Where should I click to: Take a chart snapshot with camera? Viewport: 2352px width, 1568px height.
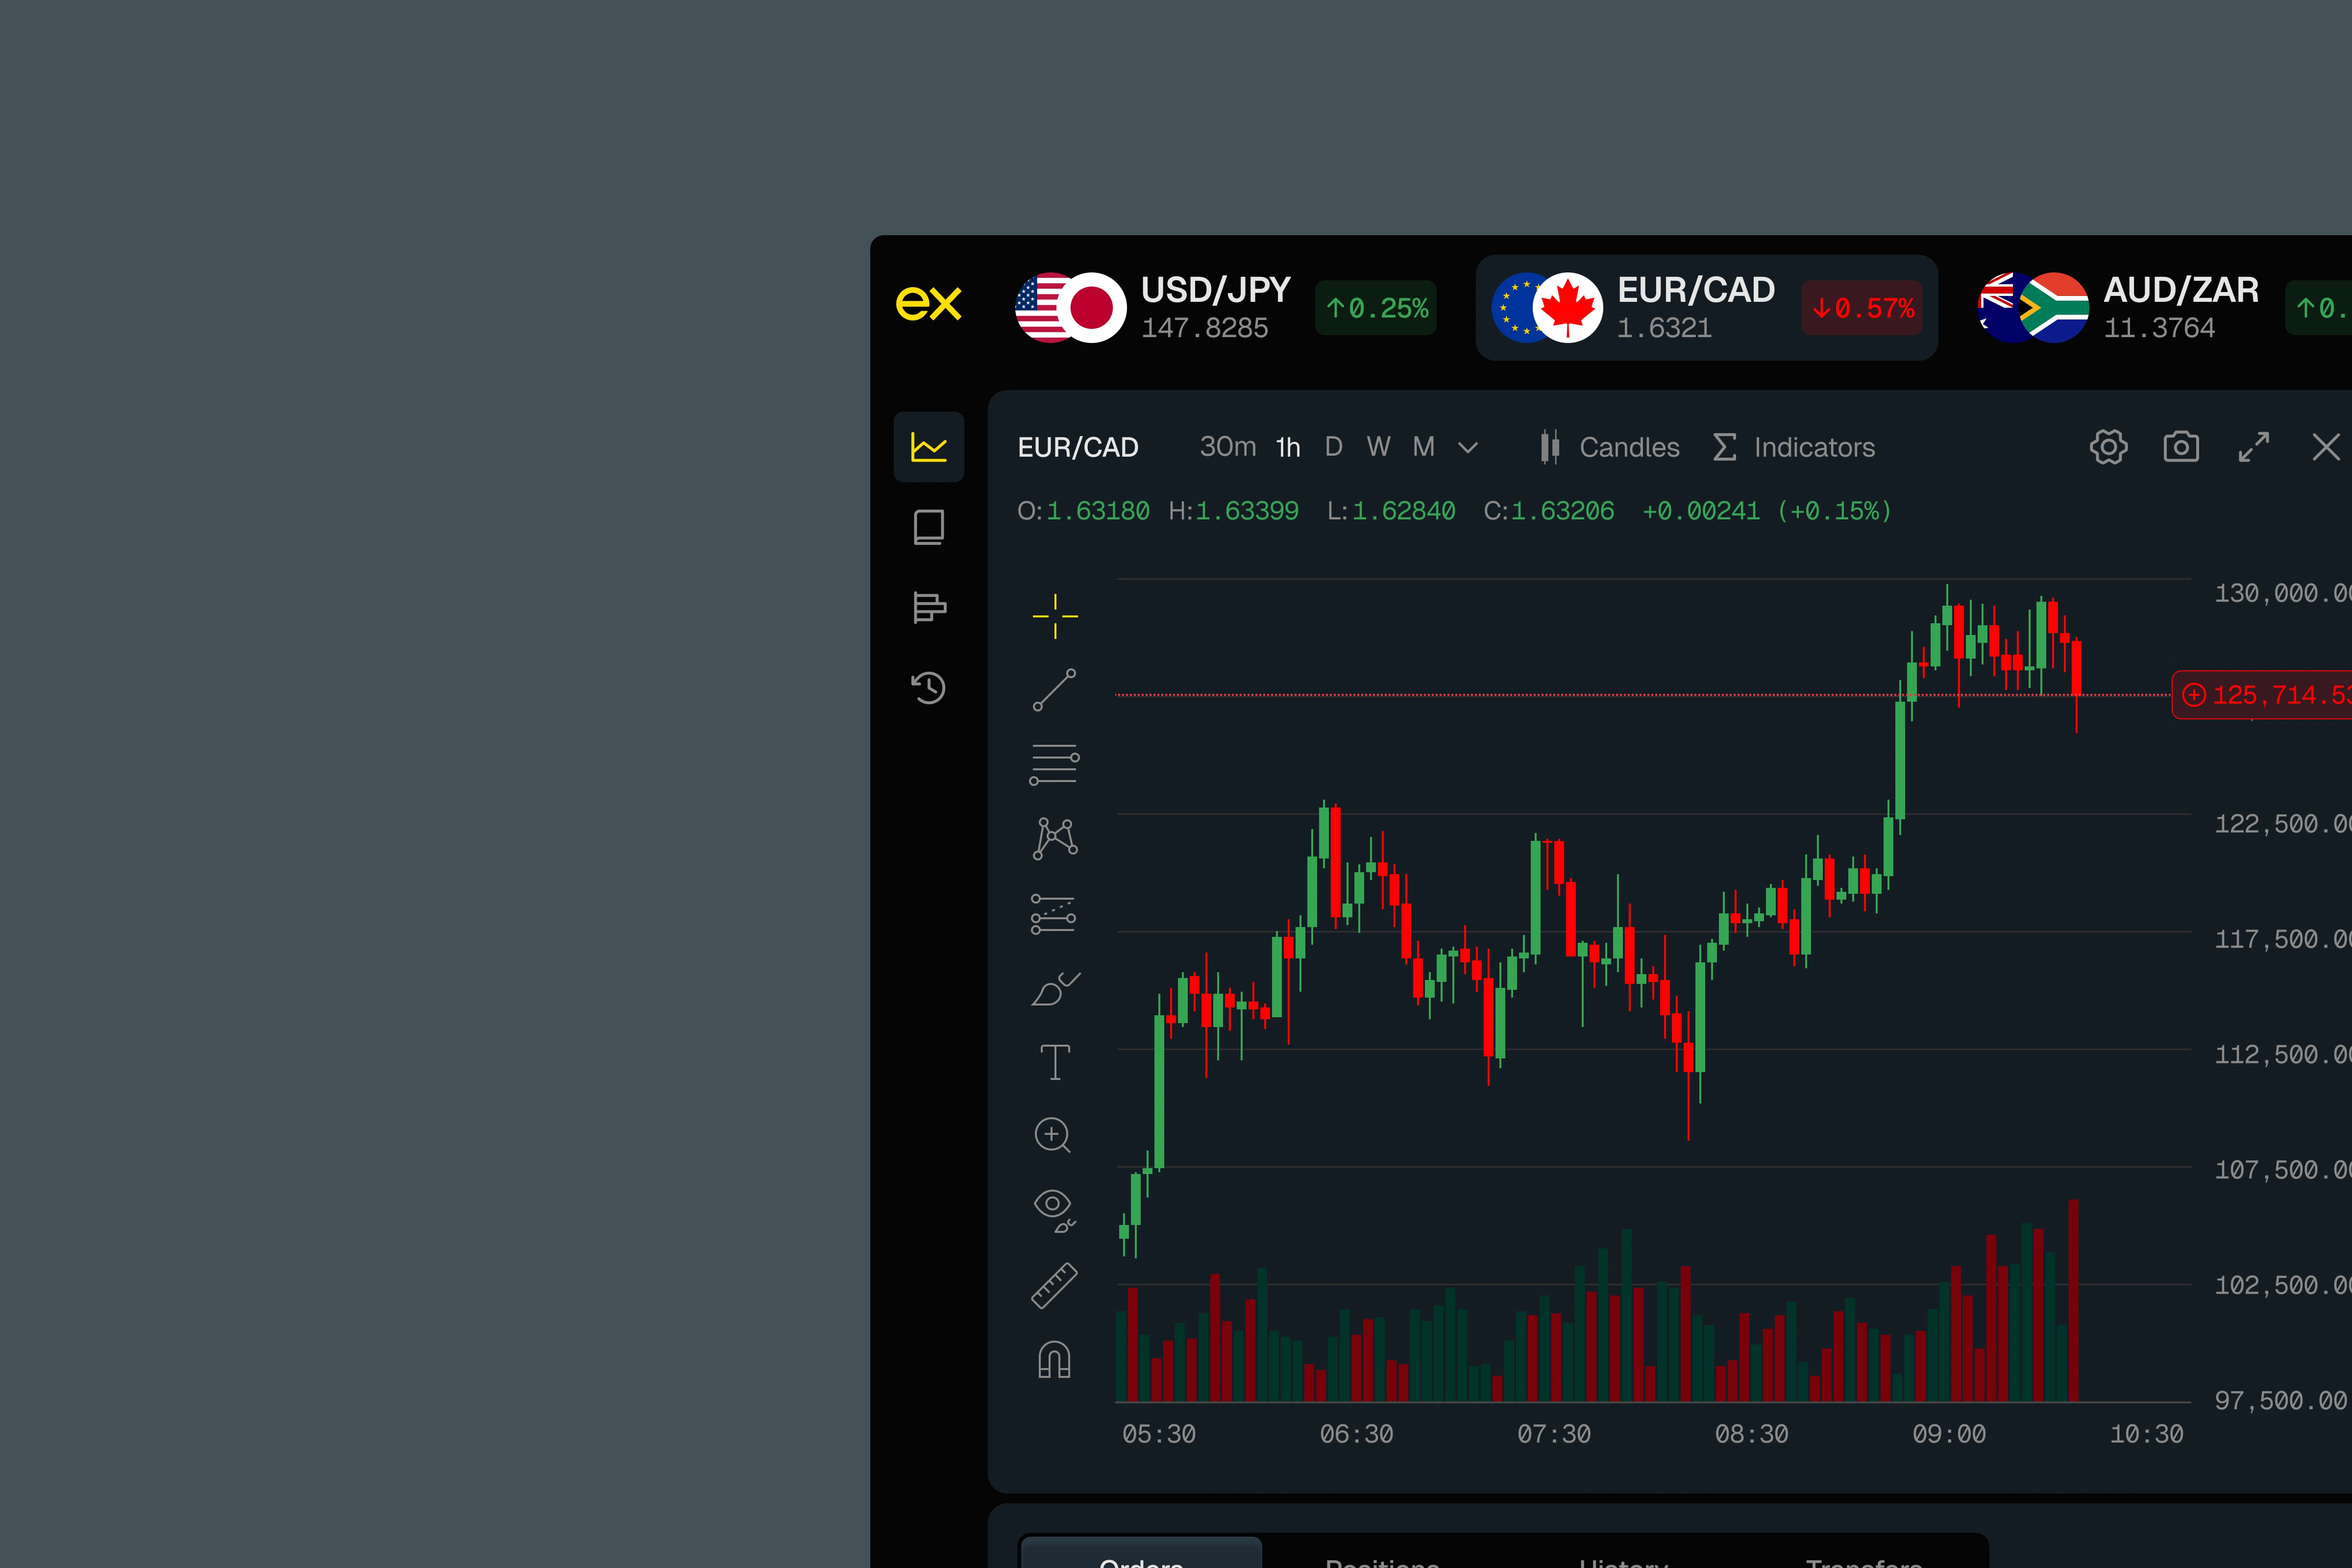tap(2181, 447)
